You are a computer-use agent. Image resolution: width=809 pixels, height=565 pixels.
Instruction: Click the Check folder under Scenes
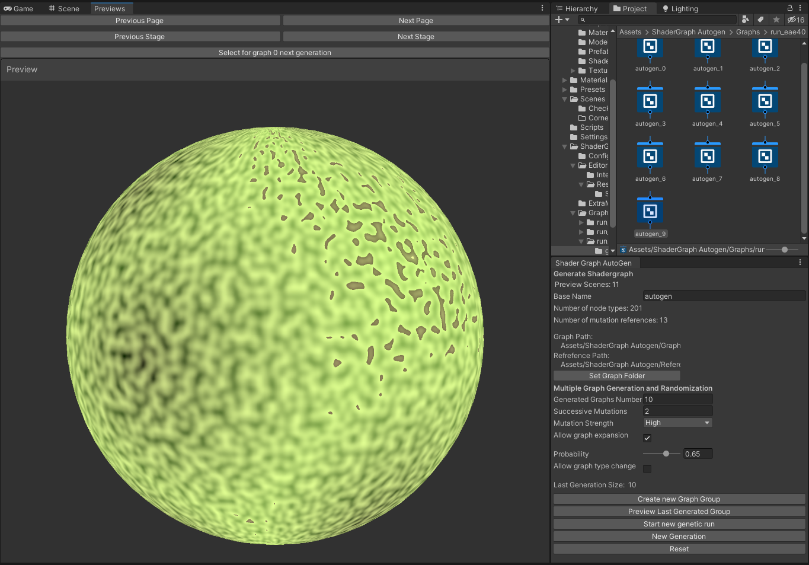[593, 108]
